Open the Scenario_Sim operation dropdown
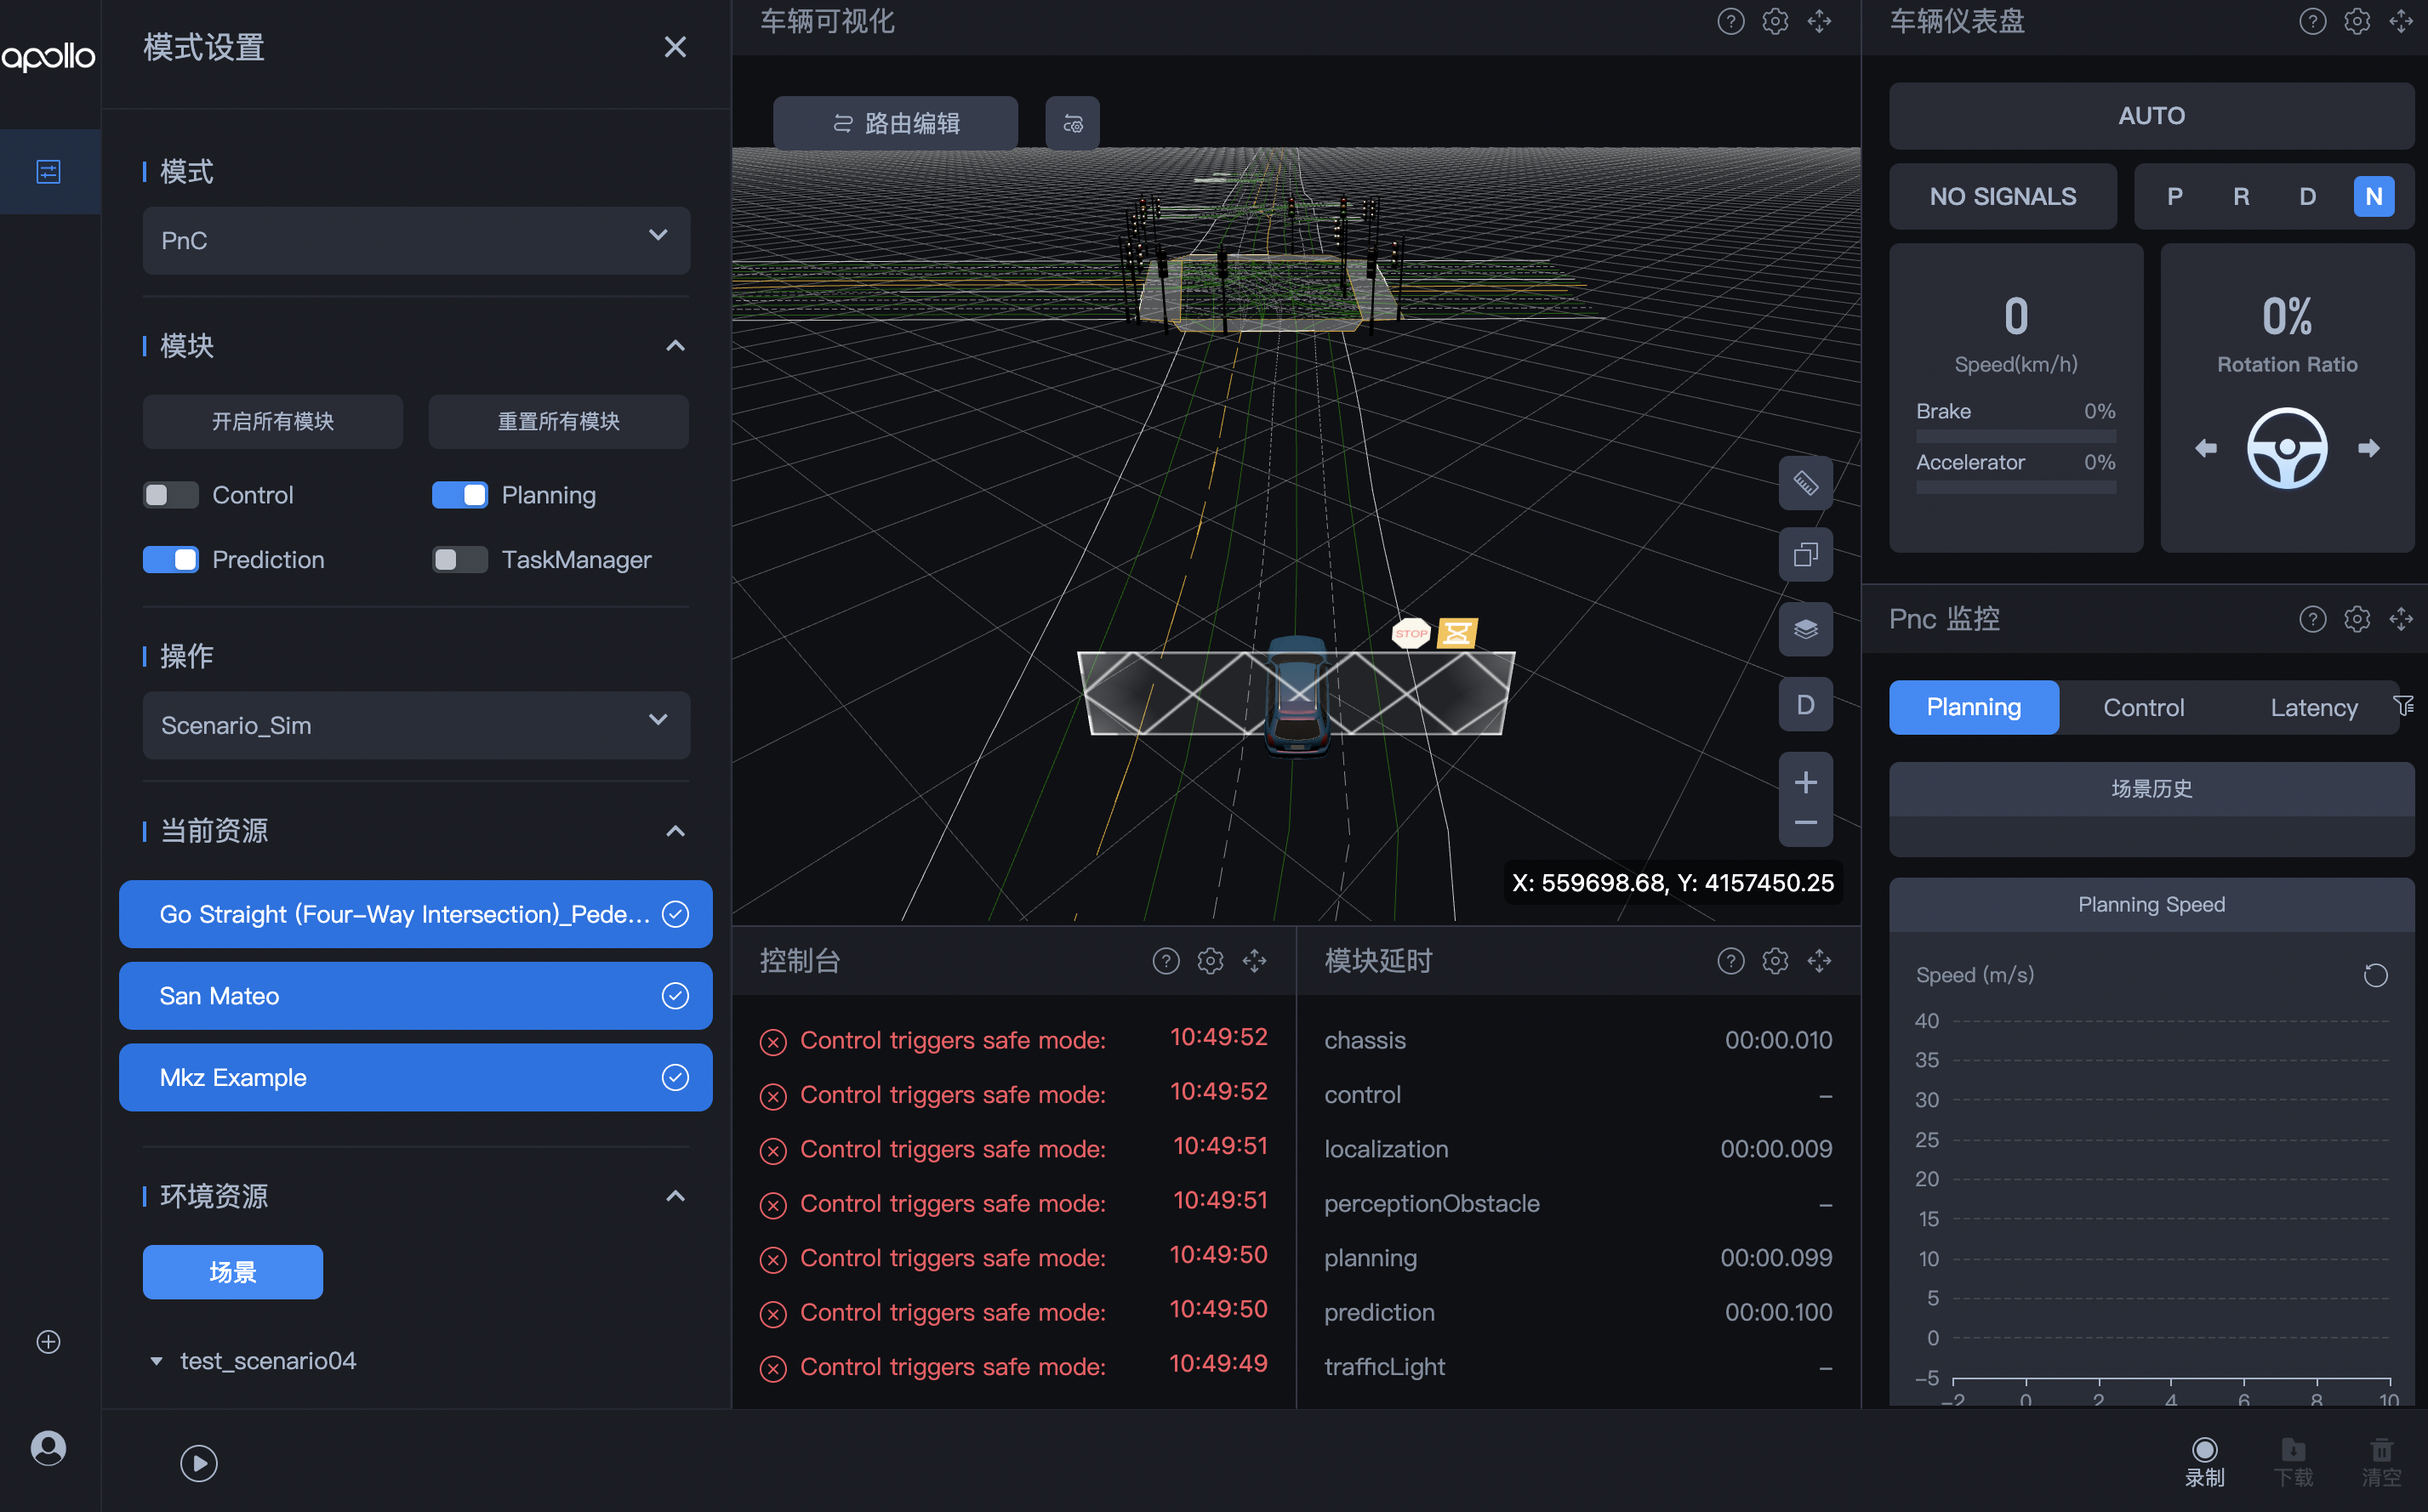The image size is (2428, 1512). (x=416, y=725)
